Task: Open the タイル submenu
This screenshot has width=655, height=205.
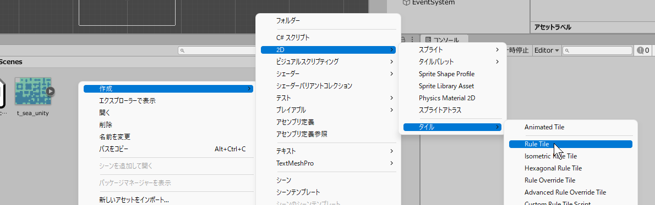Action: 452,127
